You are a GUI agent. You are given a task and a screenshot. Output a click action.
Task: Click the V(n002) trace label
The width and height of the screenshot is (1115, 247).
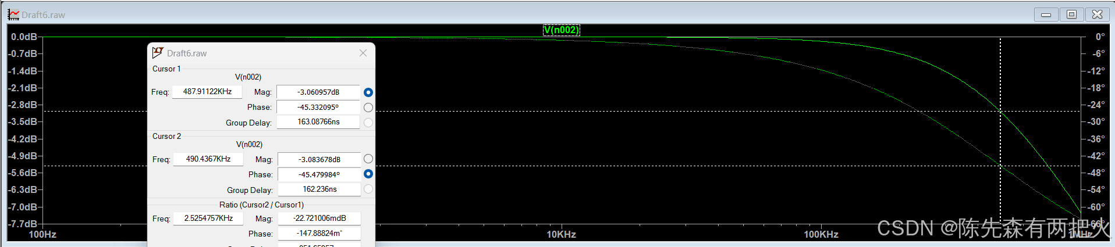562,30
